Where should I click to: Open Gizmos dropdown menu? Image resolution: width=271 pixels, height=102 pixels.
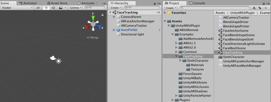[76, 8]
